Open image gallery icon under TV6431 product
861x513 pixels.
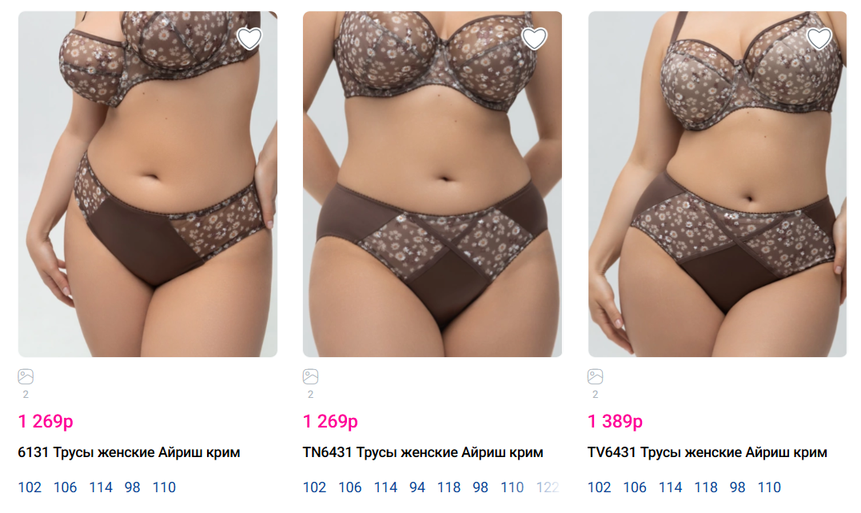click(x=596, y=376)
